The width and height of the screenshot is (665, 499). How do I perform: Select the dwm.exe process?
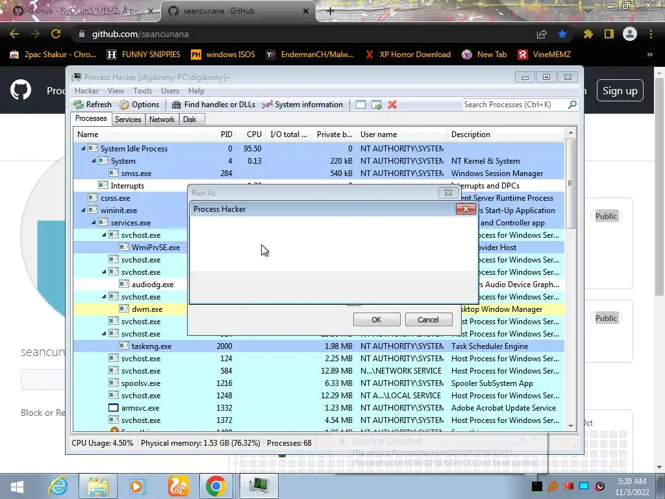(x=130, y=309)
